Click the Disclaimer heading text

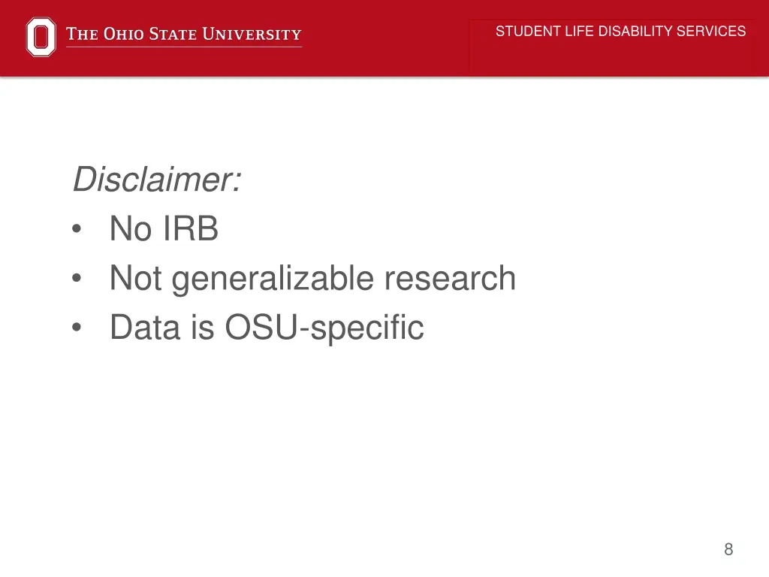pyautogui.click(x=157, y=180)
